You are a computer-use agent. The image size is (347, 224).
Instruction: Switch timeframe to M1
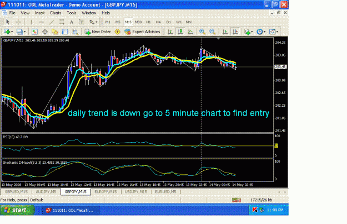(108, 22)
